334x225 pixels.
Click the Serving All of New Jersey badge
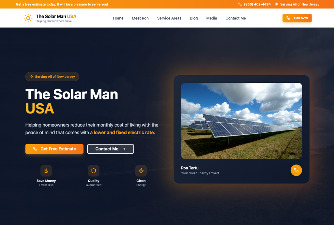coord(52,77)
